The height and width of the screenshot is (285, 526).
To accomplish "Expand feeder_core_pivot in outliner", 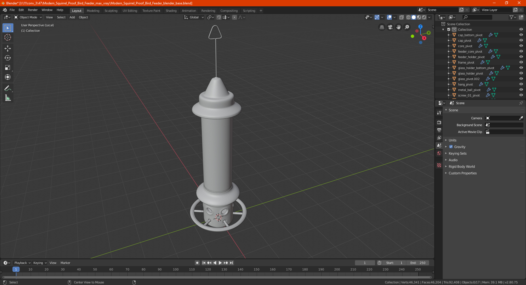I will click(x=448, y=51).
